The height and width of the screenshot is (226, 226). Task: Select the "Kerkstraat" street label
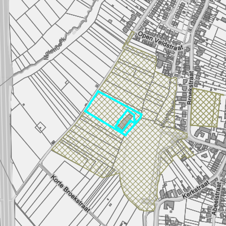click(196, 190)
